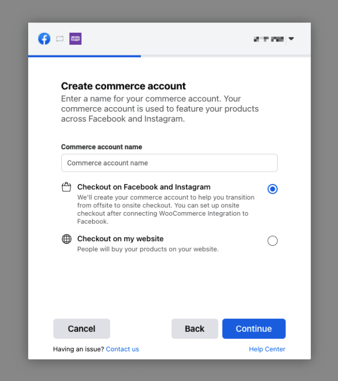Screen dimensions: 338x381
Task: Choose the 'Checkout on my website' option title
Action: [x=120, y=239]
